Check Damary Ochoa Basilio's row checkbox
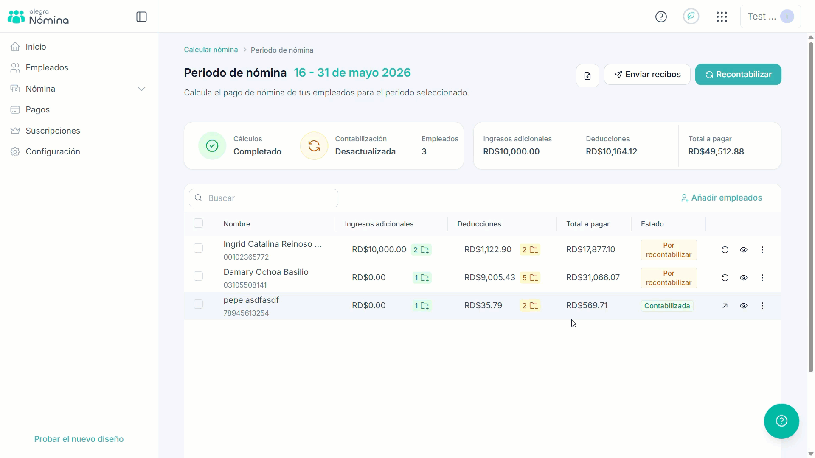 [x=198, y=276]
